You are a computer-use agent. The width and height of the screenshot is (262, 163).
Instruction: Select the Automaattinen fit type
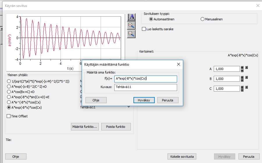tap(151, 19)
